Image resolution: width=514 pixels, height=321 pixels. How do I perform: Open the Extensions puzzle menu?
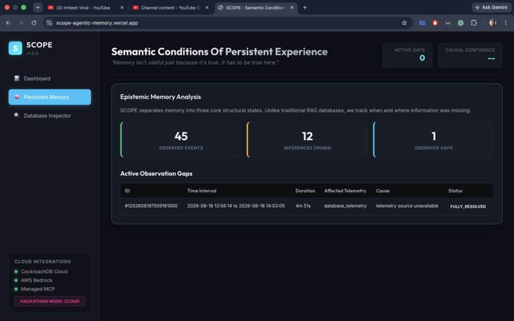[x=474, y=22]
